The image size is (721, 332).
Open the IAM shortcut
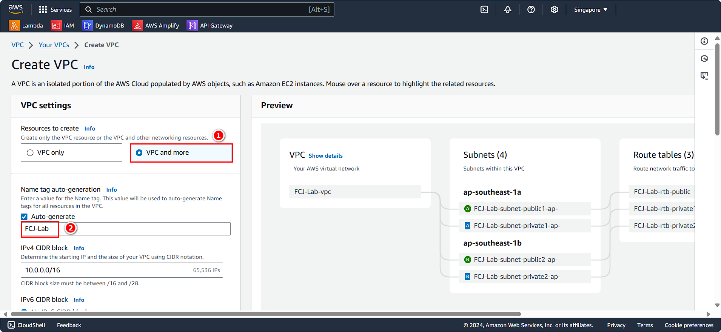pyautogui.click(x=63, y=26)
